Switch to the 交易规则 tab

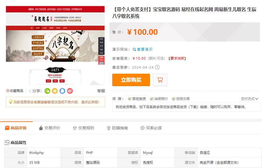tap(83, 128)
